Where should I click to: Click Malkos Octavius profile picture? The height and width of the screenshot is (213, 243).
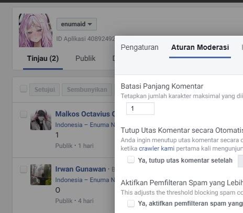pos(41,120)
